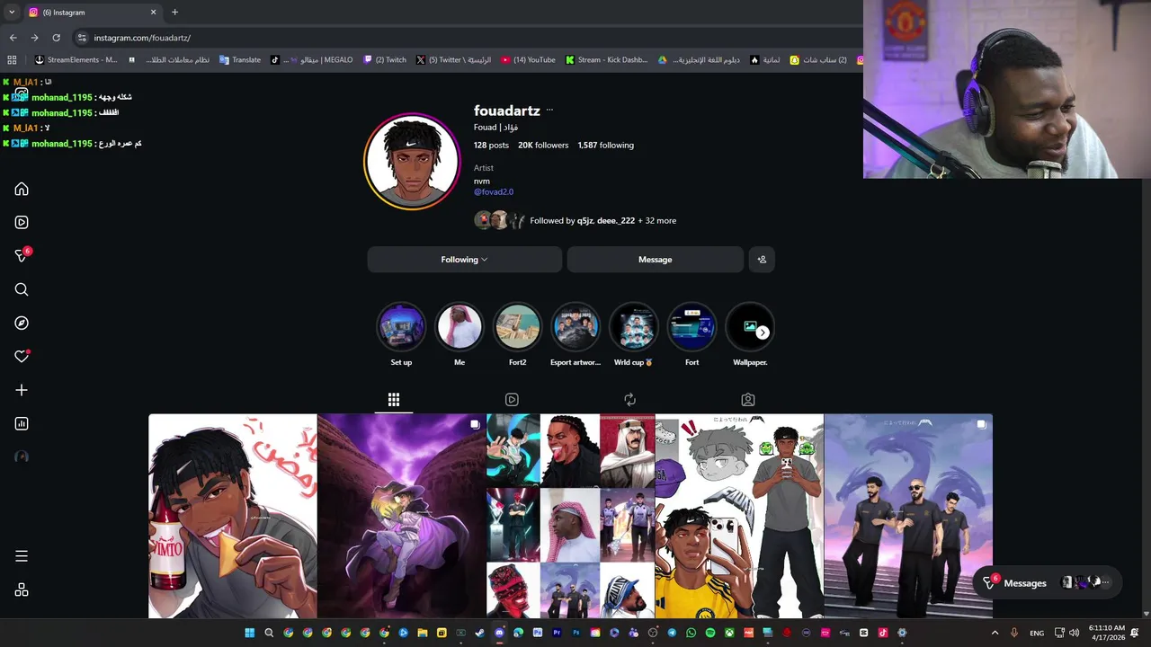This screenshot has width=1151, height=647.
Task: Open Spotify from the taskbar
Action: (710, 633)
